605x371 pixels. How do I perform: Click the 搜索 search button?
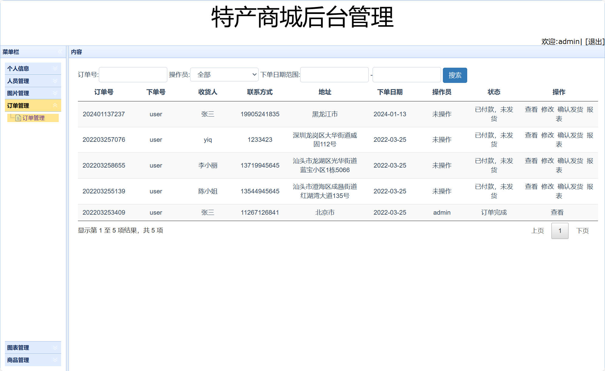tap(455, 75)
